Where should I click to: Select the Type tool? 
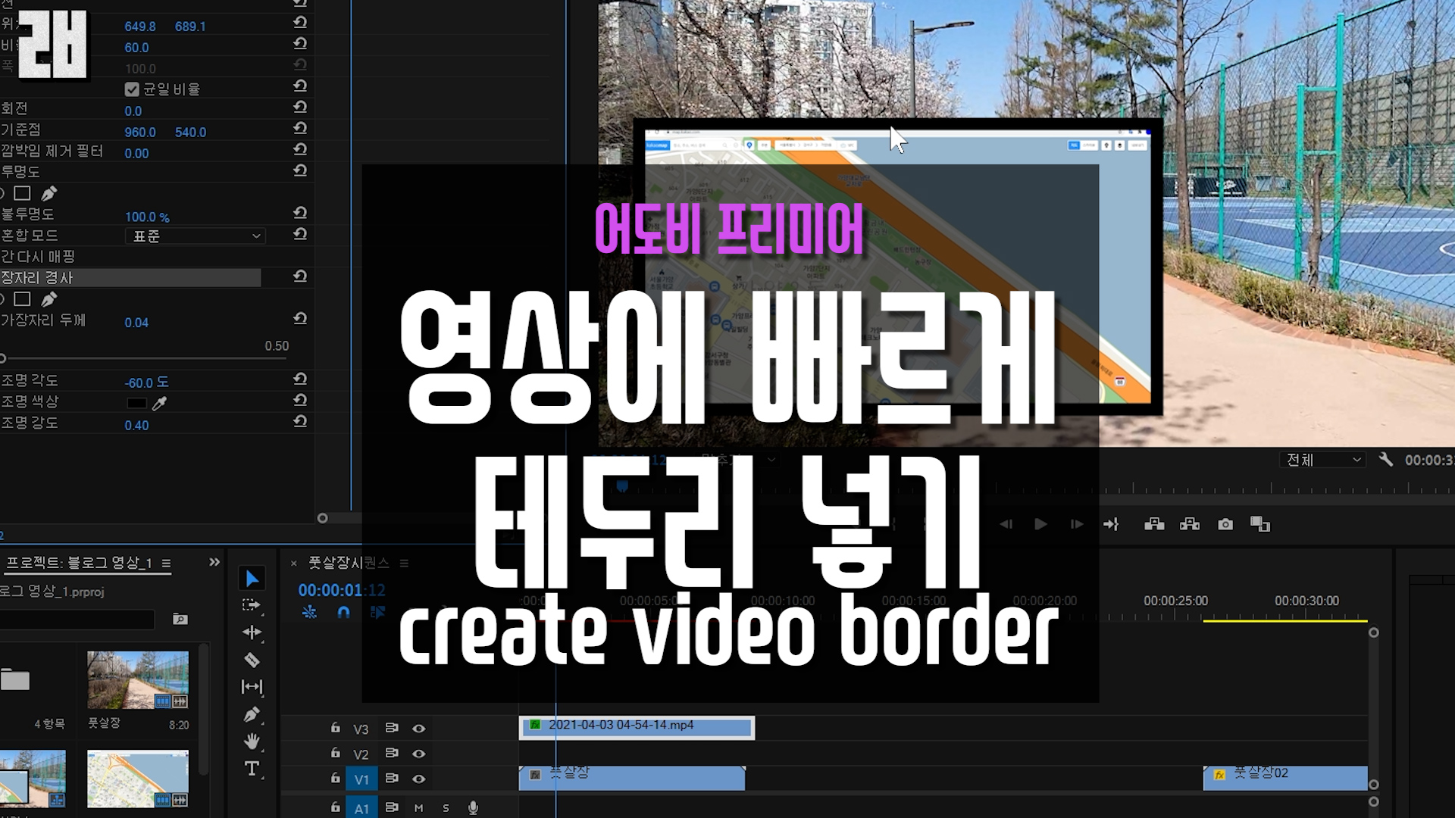coord(252,769)
